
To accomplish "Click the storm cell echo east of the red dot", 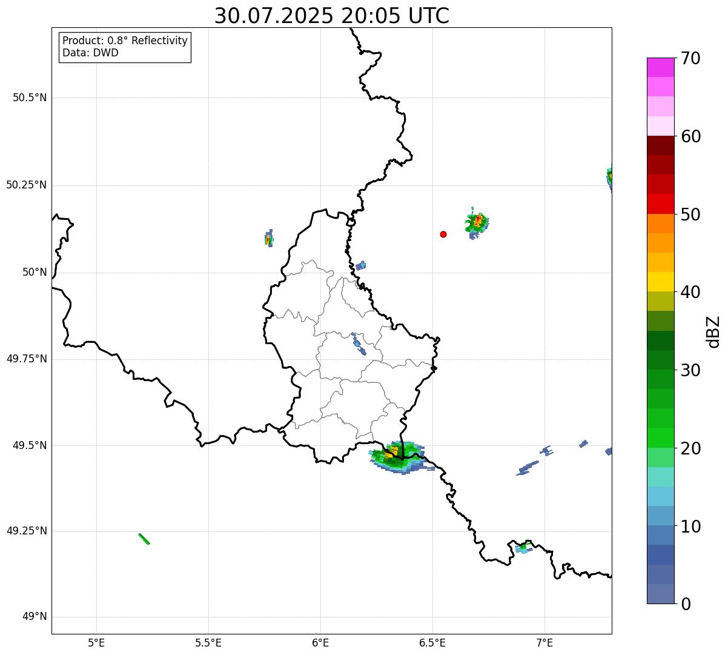I will [477, 223].
